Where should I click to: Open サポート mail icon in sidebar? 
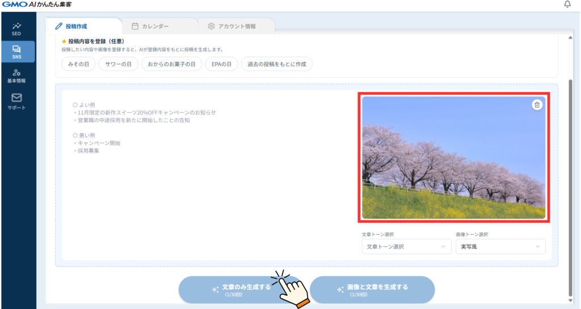coord(16,101)
